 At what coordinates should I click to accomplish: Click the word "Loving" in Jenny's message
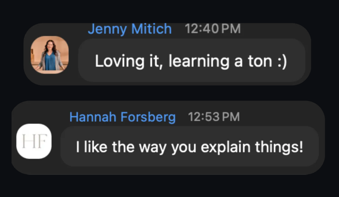click(x=120, y=61)
